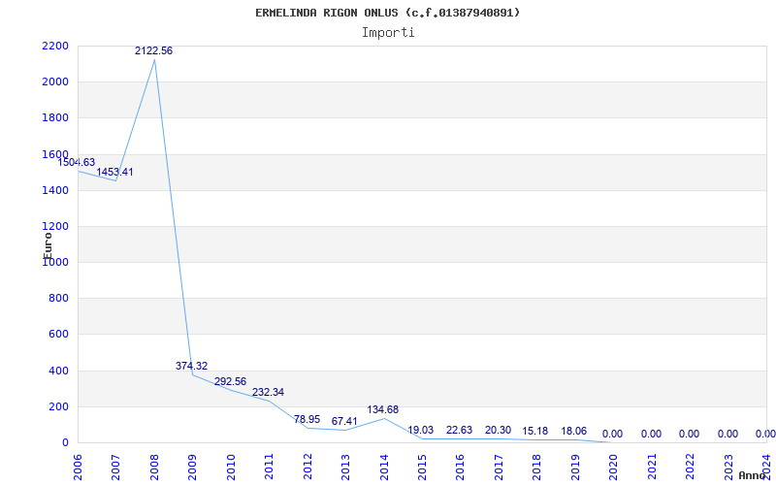
Task: Click the 20.30 data label
Action: [x=498, y=430]
